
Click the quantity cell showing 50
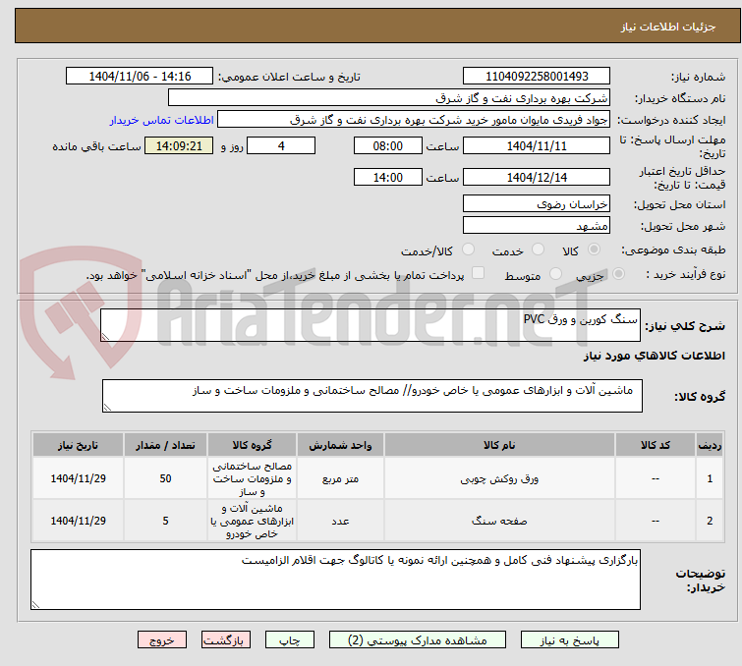pos(165,478)
